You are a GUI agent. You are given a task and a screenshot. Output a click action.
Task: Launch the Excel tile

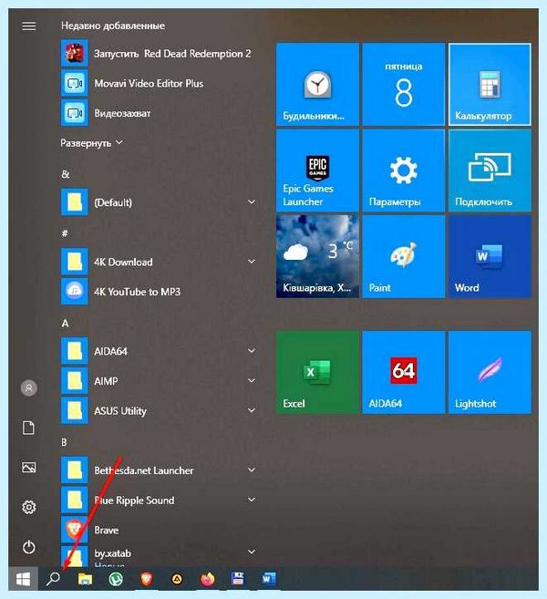[317, 372]
